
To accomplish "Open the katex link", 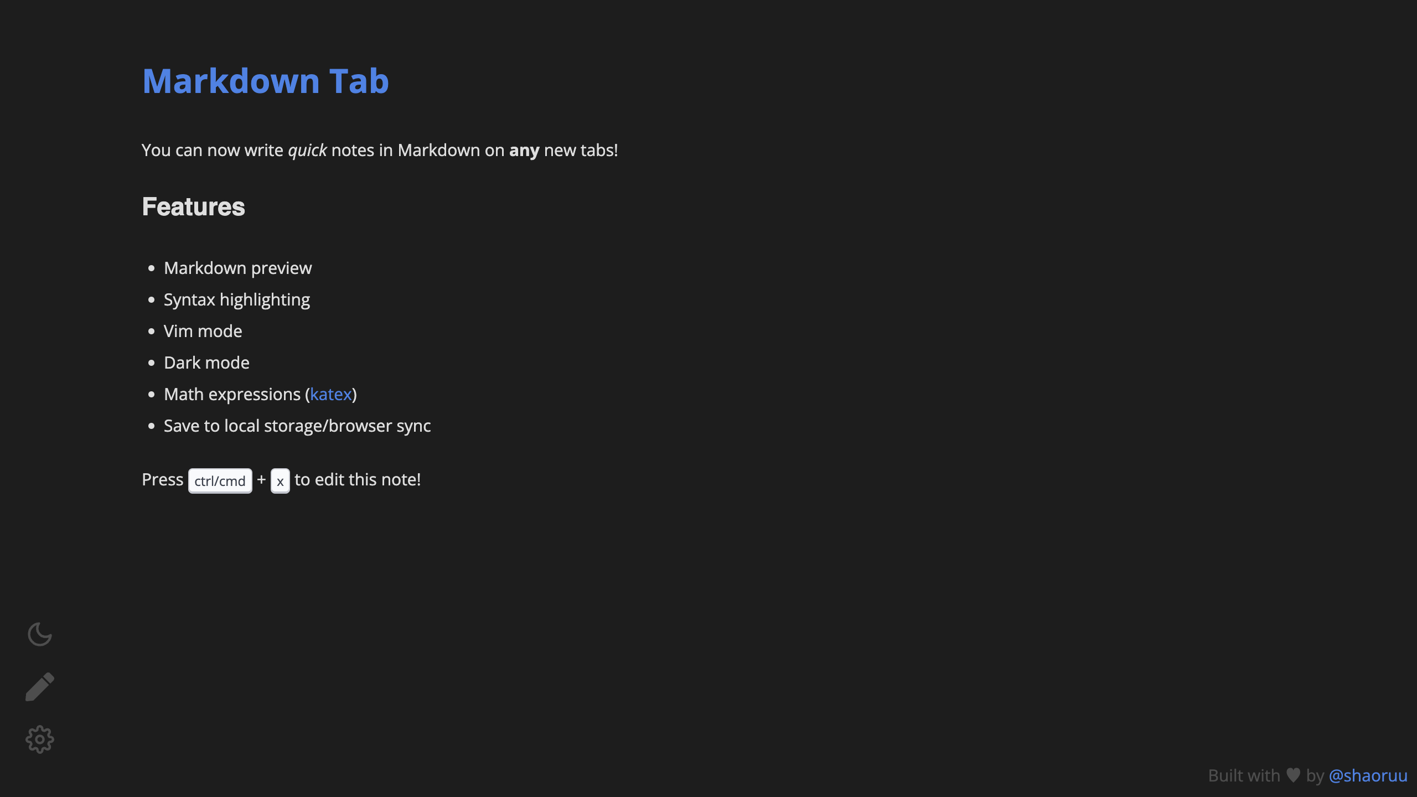I will coord(330,394).
